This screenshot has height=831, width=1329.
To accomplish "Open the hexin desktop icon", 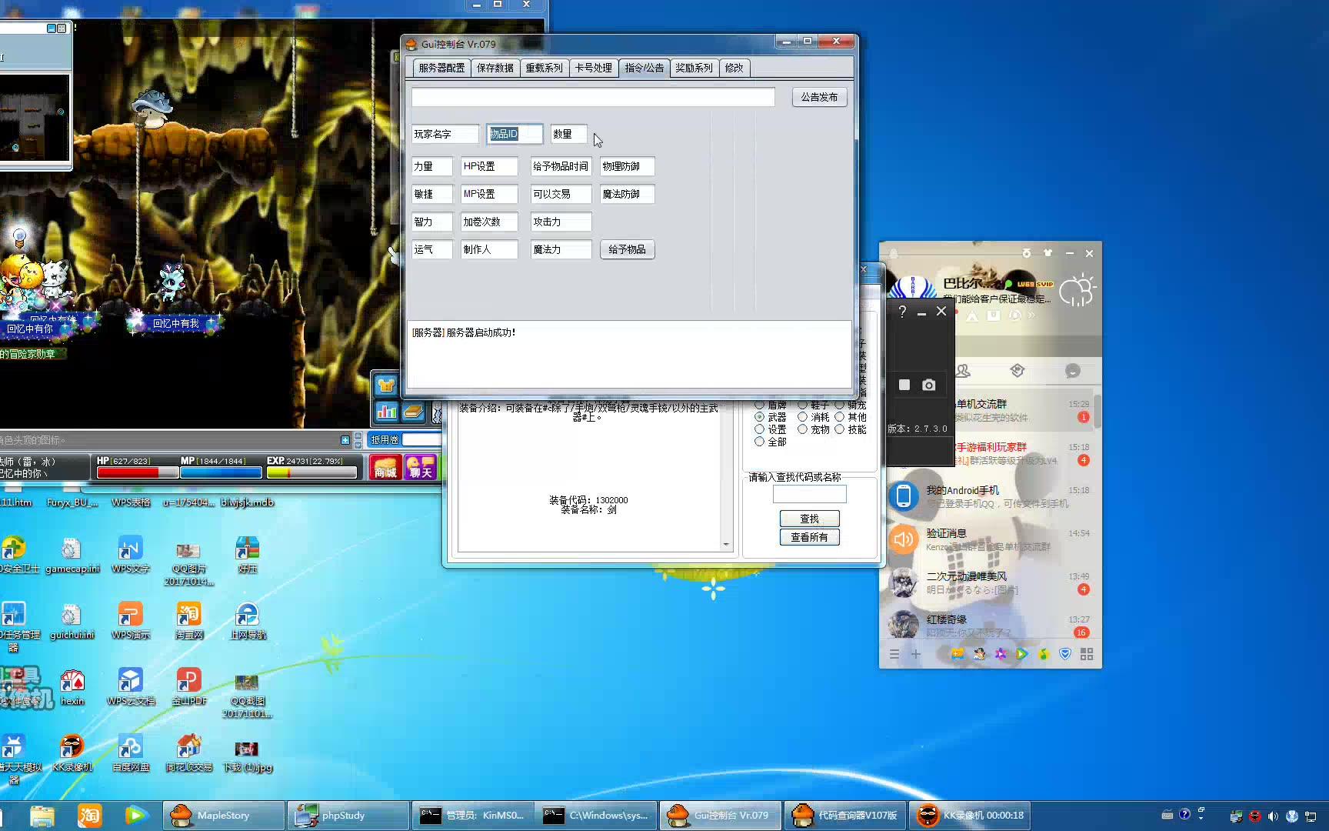I will click(x=72, y=688).
